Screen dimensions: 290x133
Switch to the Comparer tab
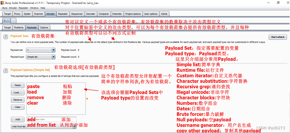pyautogui.click(x=104, y=14)
